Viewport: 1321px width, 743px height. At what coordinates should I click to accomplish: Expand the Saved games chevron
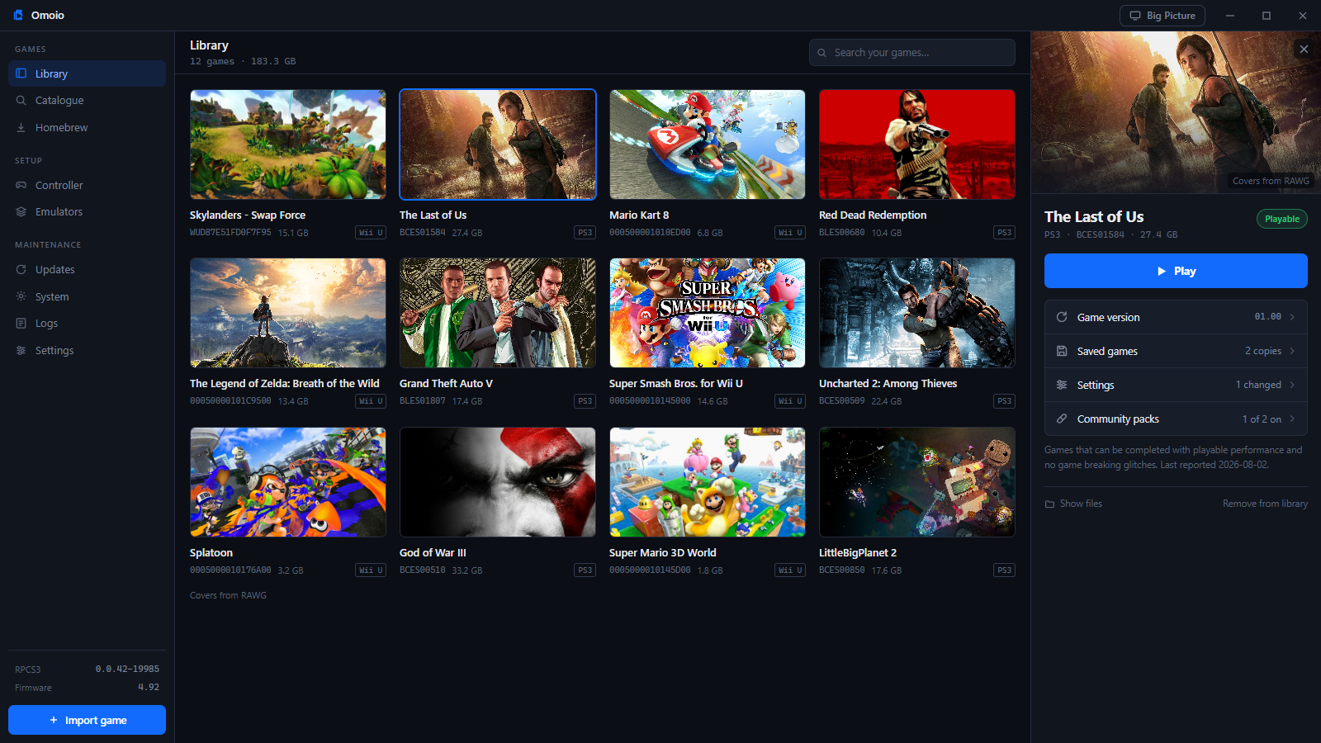[x=1292, y=351]
